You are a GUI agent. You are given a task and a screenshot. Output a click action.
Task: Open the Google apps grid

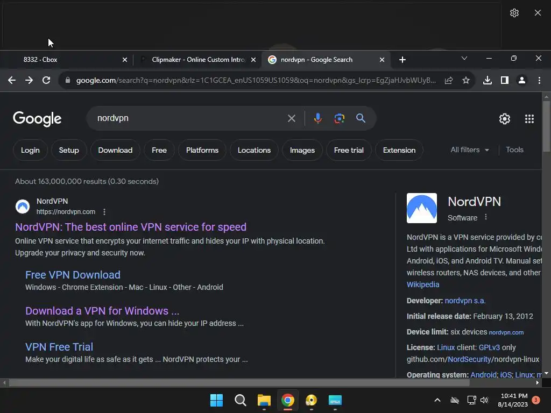(x=529, y=119)
